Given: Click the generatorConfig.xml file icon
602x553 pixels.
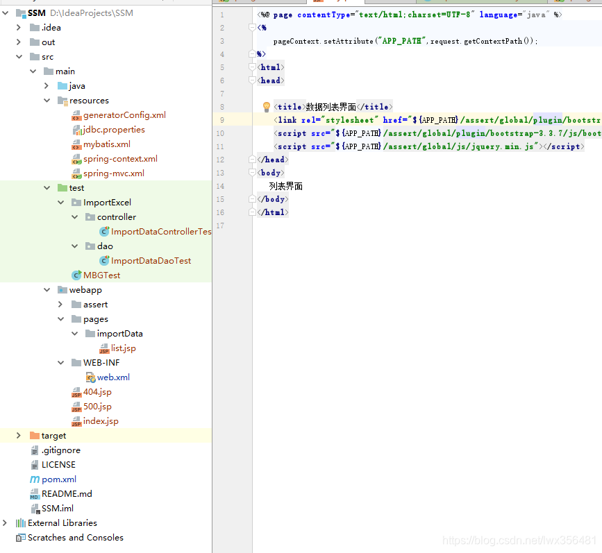Looking at the screenshot, I should (x=76, y=115).
